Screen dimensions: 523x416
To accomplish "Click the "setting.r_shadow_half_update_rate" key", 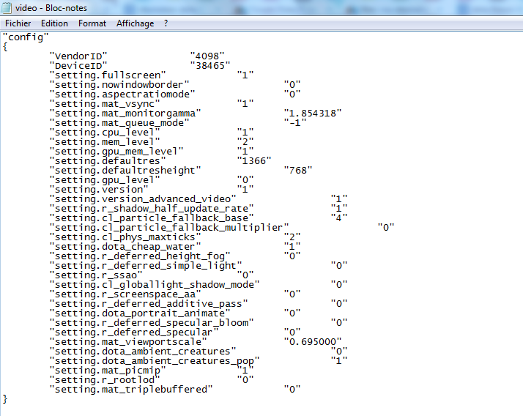I will pos(152,209).
